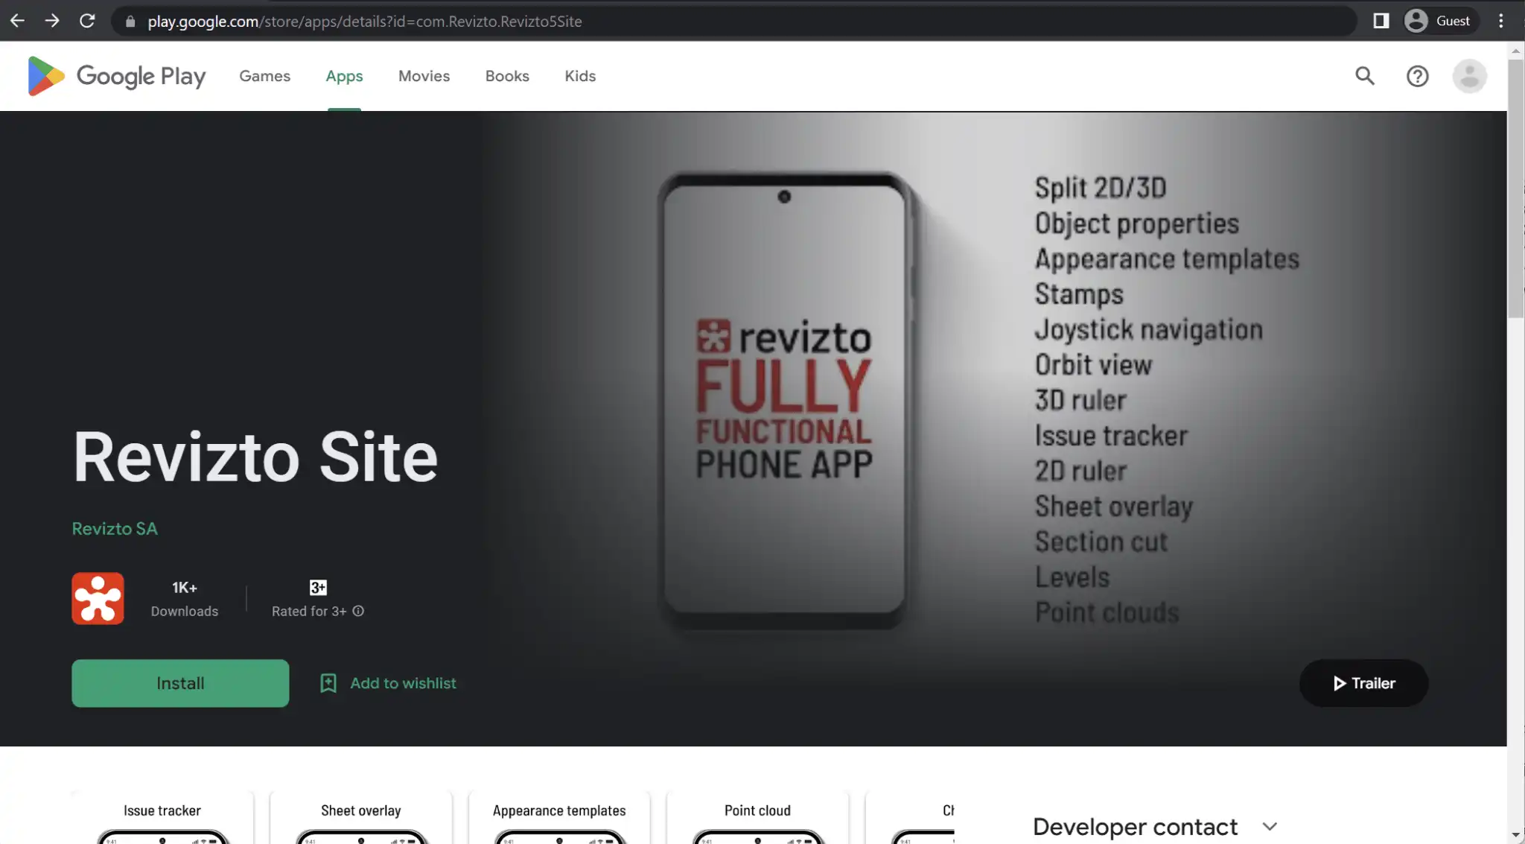
Task: Open the Revizto SA developer page
Action: 115,528
